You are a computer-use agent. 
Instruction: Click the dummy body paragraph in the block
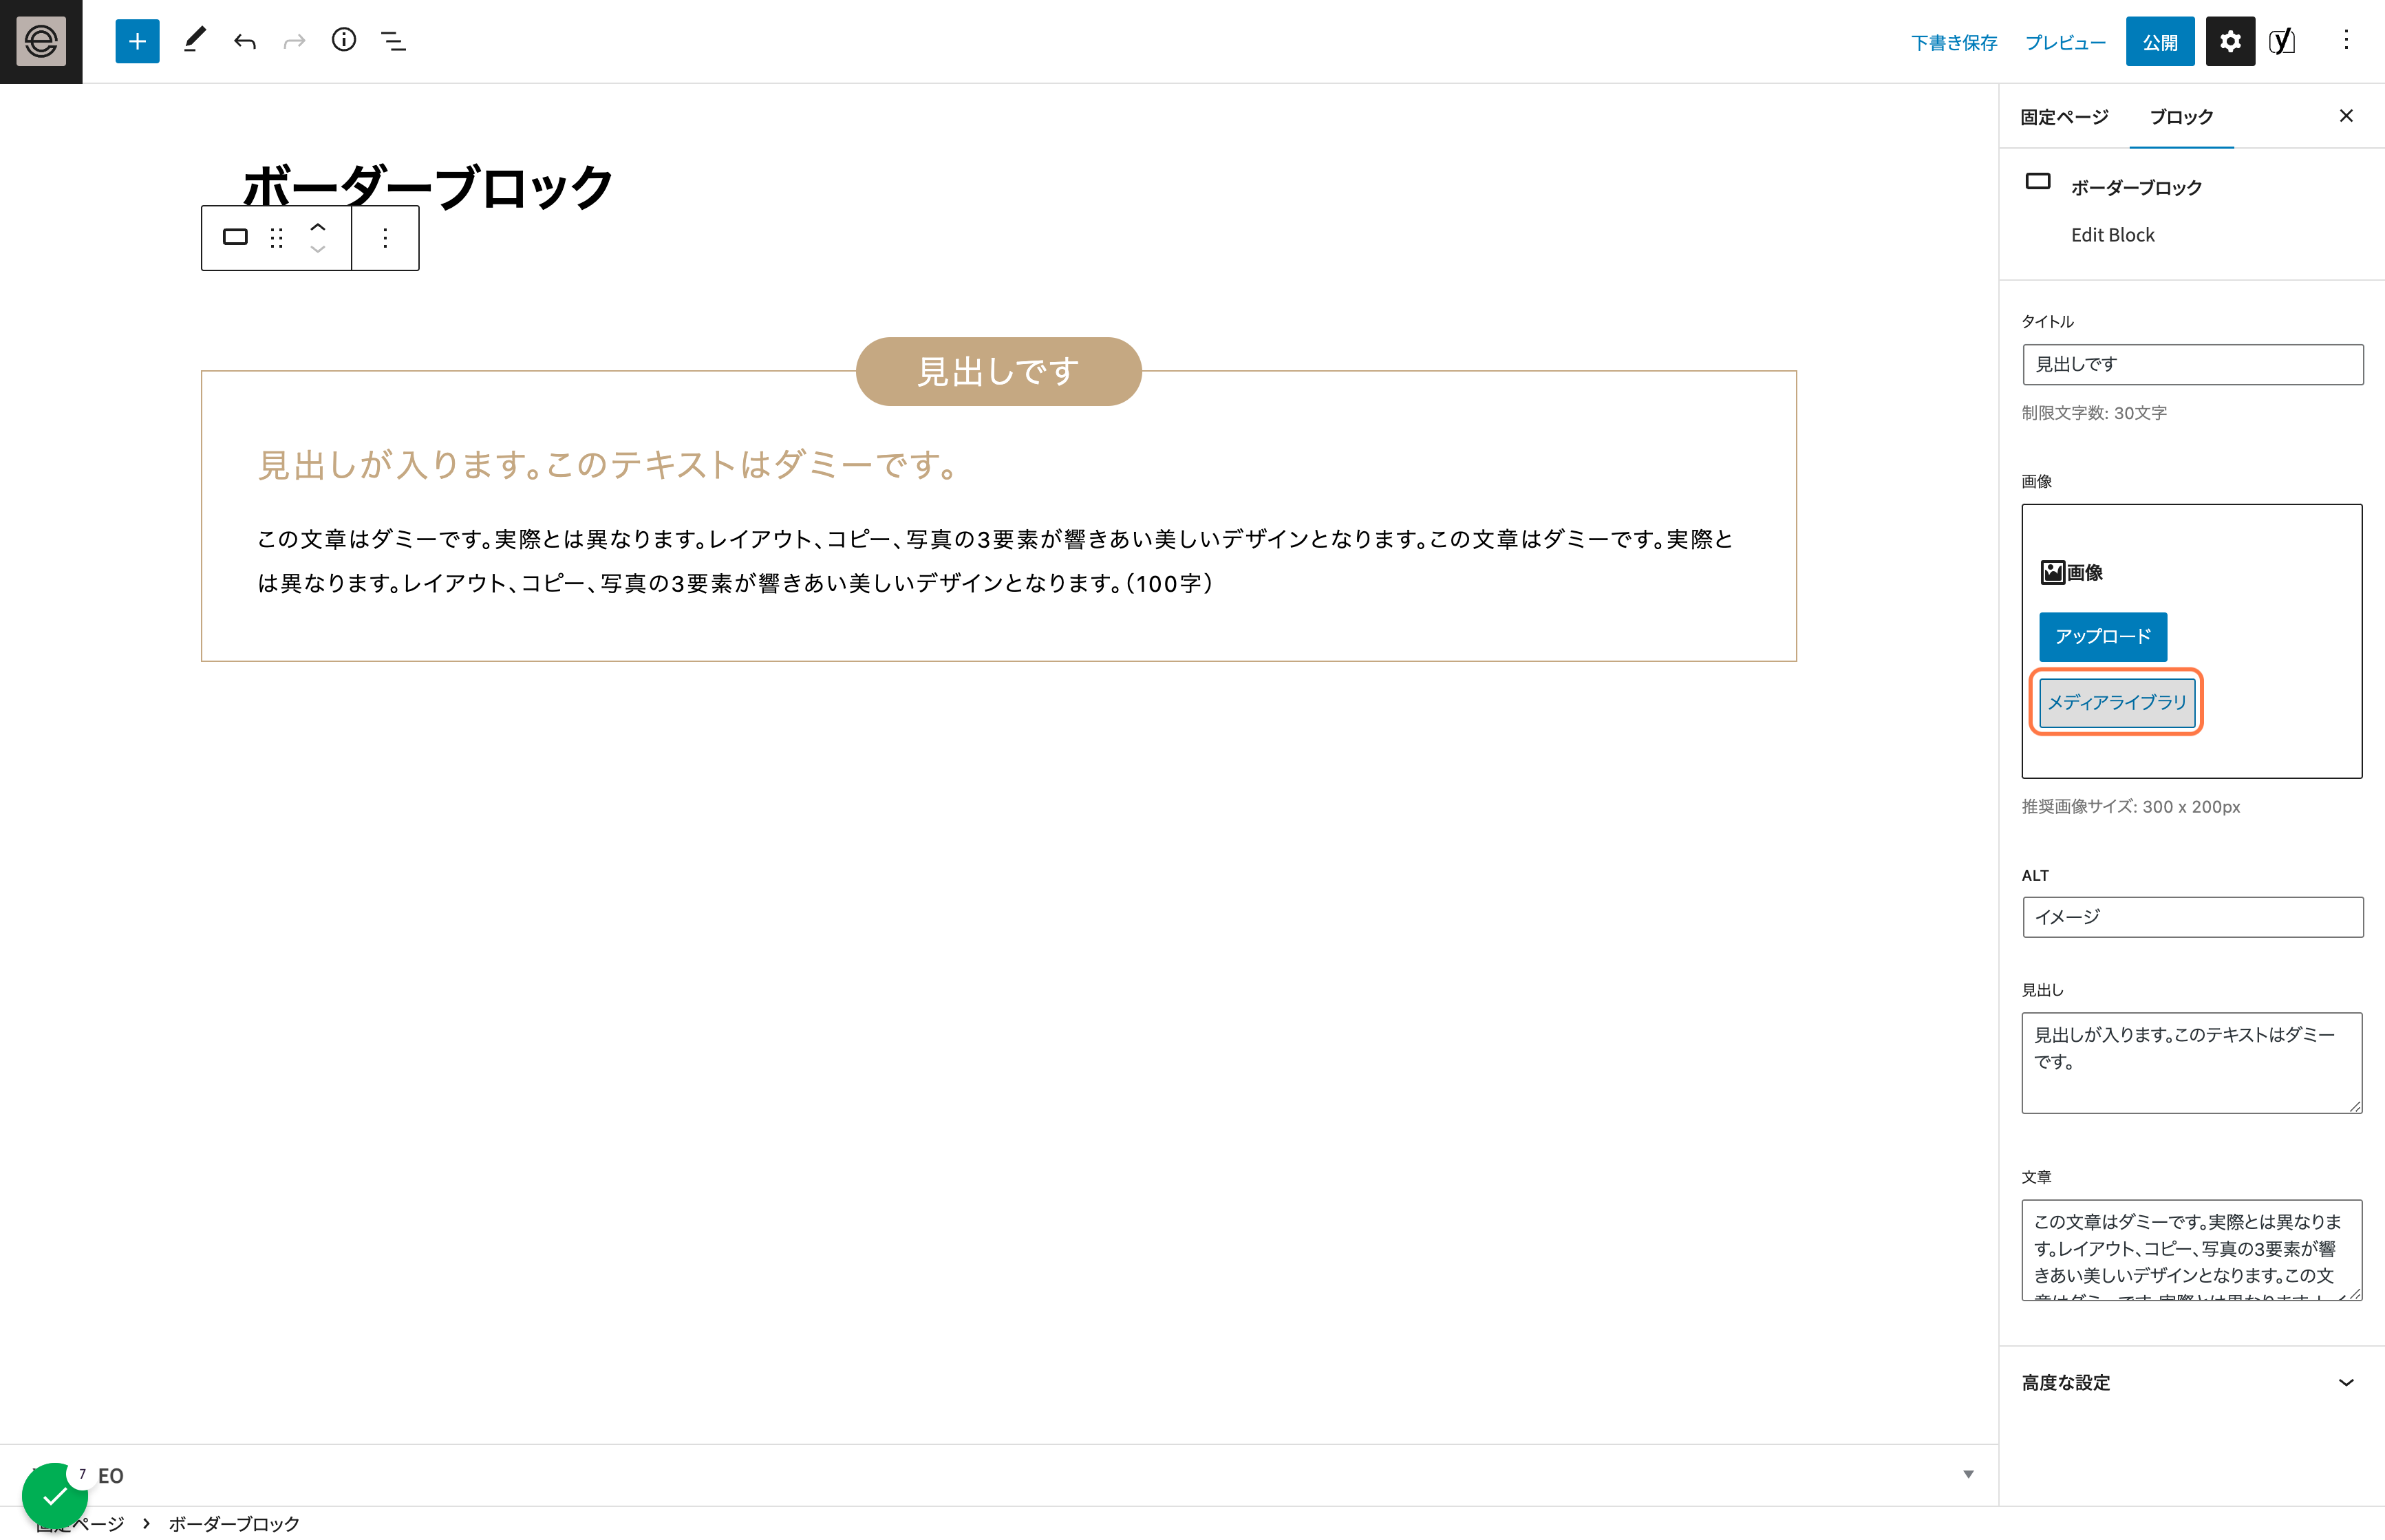point(995,561)
